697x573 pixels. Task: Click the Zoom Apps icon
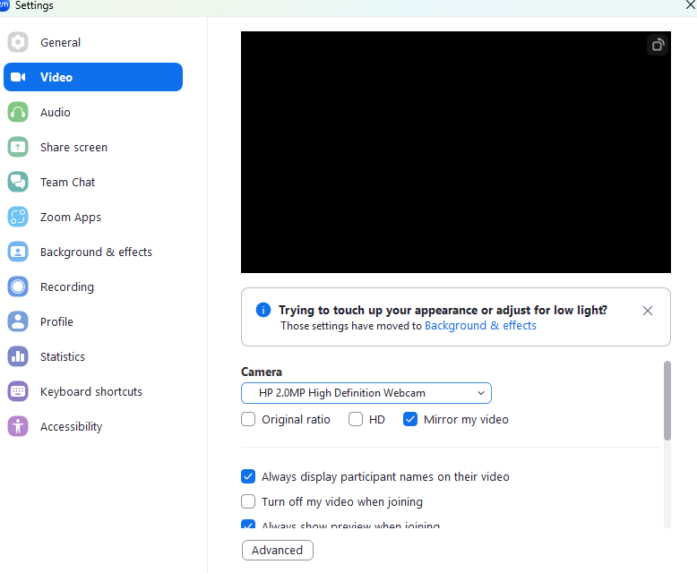[x=18, y=217]
